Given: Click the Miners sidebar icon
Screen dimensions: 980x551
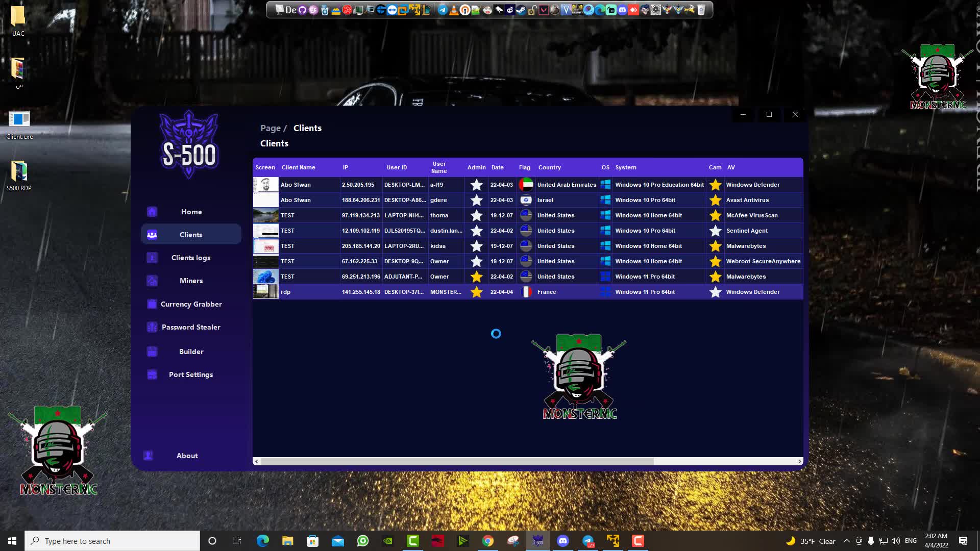Looking at the screenshot, I should tap(152, 281).
